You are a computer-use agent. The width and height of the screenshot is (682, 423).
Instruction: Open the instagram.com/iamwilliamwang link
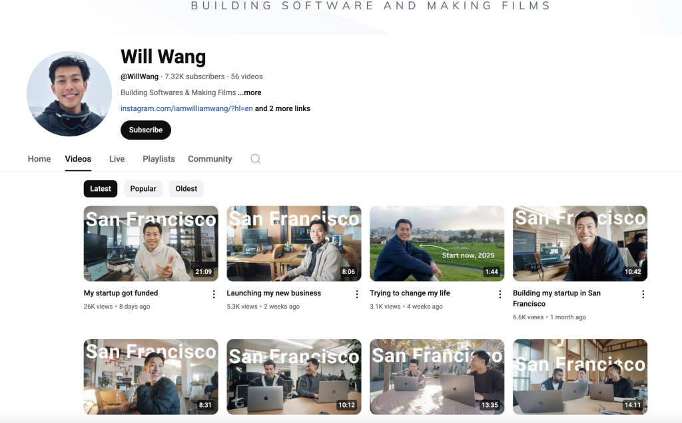coord(186,108)
